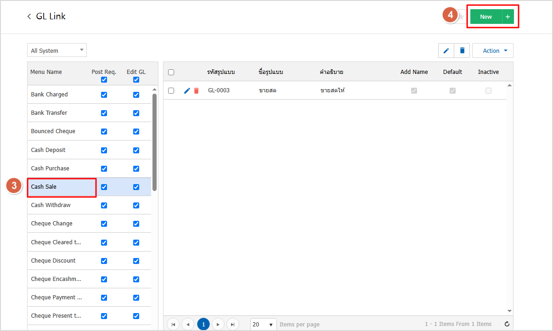Image resolution: width=553 pixels, height=331 pixels.
Task: Click the refresh icon in the pager
Action: pos(507,324)
